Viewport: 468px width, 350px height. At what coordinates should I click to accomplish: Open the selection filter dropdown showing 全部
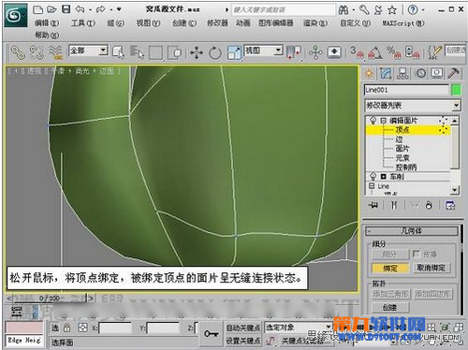click(89, 51)
